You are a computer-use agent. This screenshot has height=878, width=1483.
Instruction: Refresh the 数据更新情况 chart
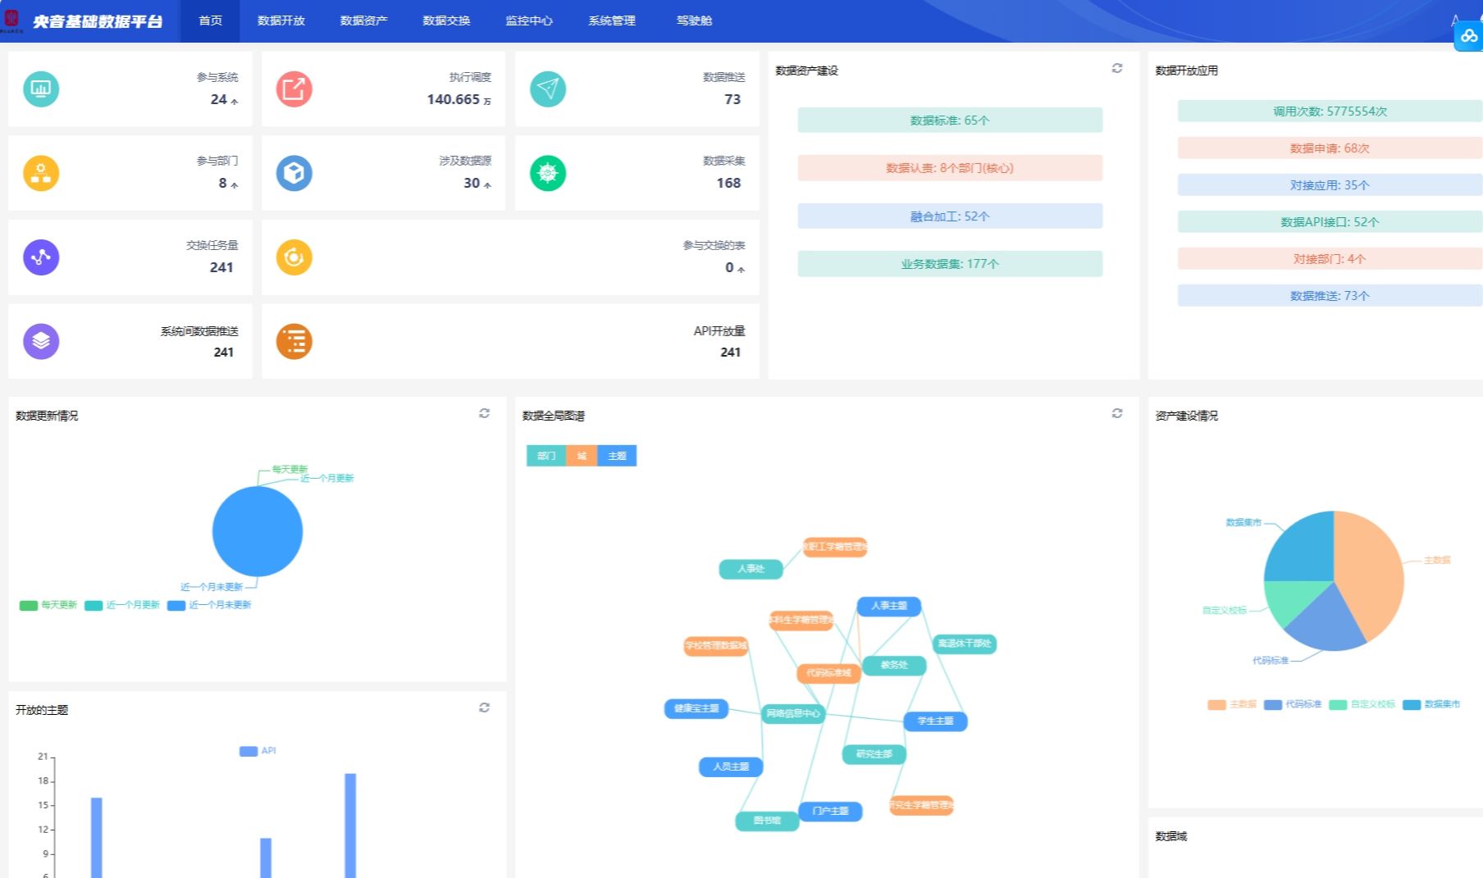click(x=484, y=414)
